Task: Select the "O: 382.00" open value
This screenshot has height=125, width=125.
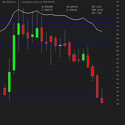Action: tap(47, 7)
